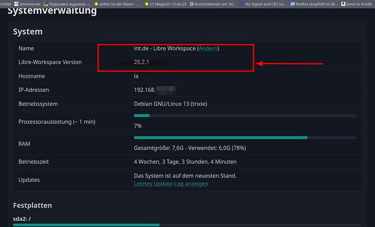This screenshot has width=375, height=227.
Task: Click the Libre-Workspace Version label
Action: click(x=50, y=62)
